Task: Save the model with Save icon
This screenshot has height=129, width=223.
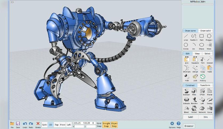Action: (18, 125)
